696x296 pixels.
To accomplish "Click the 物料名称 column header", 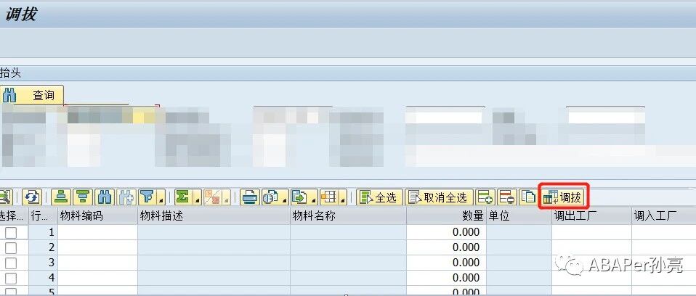I will click(349, 215).
